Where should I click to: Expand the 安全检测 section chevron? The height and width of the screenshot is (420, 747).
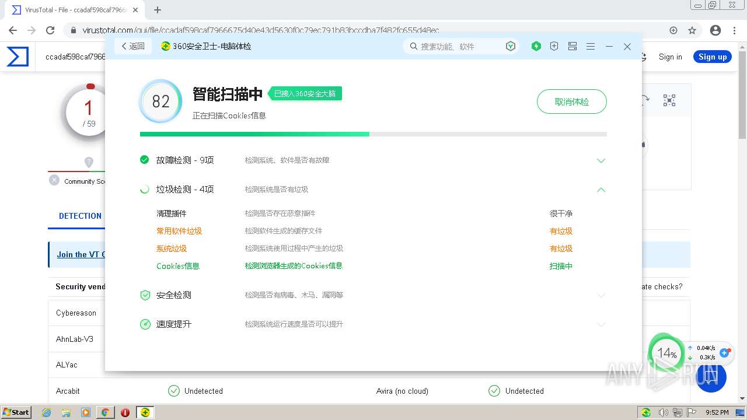601,295
